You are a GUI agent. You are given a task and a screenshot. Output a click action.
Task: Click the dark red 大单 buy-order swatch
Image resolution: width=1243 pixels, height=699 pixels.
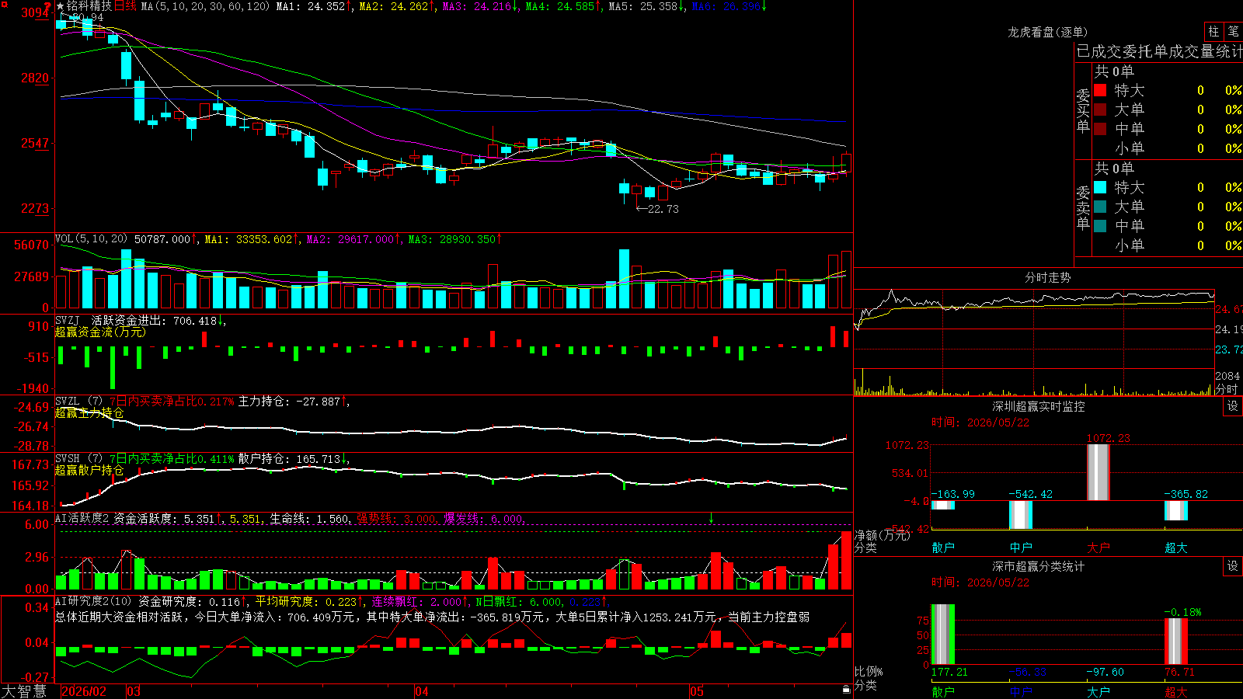point(1100,110)
